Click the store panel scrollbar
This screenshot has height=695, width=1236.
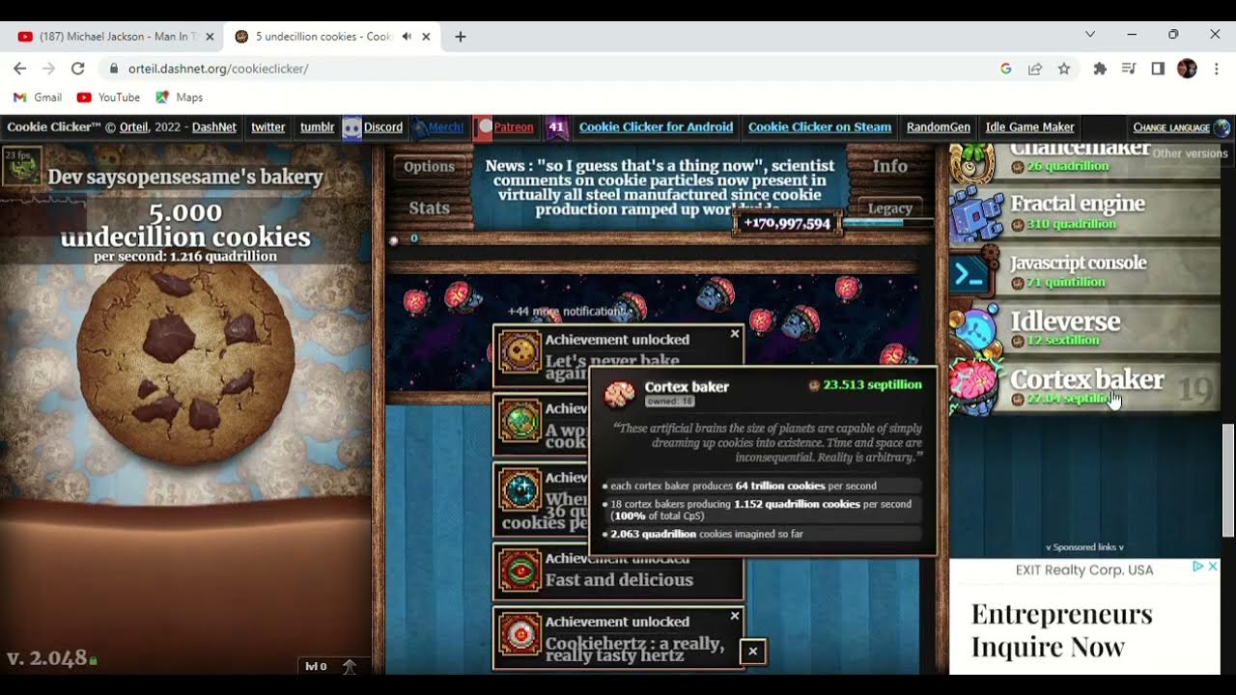pos(1228,479)
